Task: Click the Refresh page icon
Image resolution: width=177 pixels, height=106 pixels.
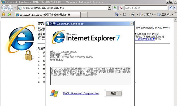Action: (115, 8)
